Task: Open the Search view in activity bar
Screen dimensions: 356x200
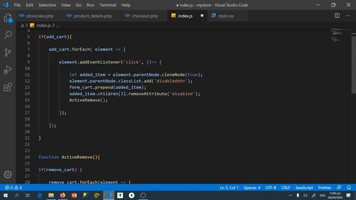Action: tap(8, 35)
